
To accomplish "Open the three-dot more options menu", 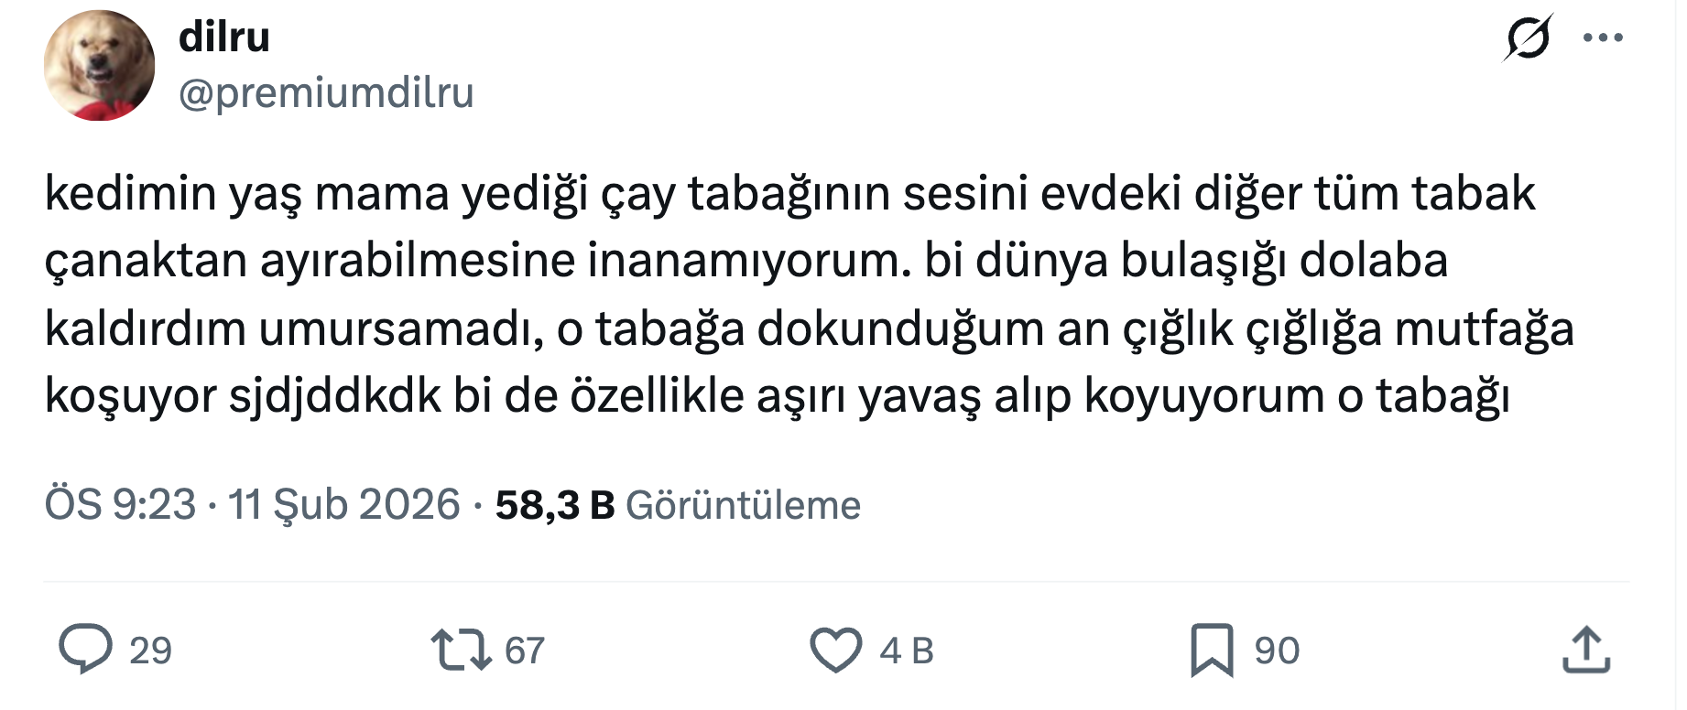I will click(x=1603, y=38).
